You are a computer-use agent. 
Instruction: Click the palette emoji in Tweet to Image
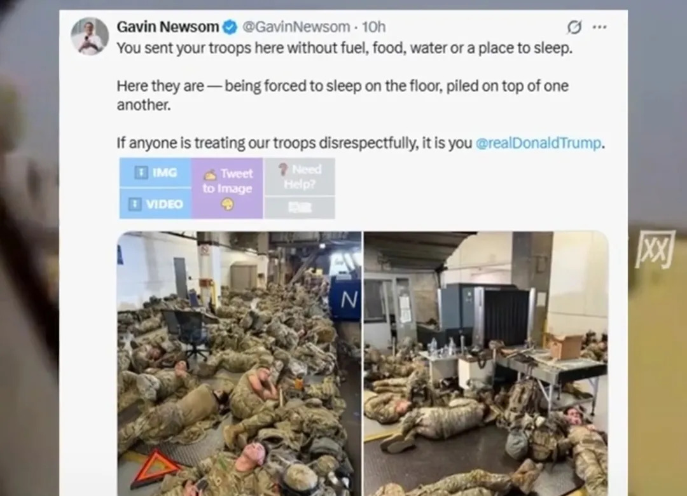227,204
